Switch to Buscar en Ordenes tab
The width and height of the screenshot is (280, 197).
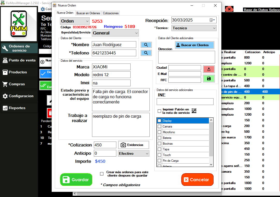pyautogui.click(x=88, y=13)
